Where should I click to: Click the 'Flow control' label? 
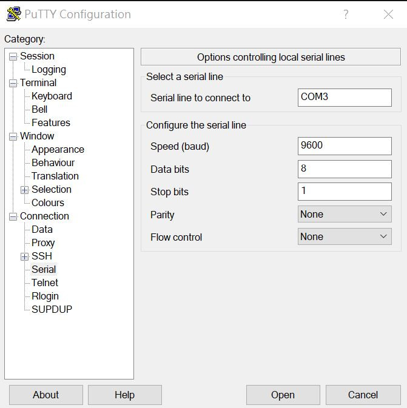177,237
